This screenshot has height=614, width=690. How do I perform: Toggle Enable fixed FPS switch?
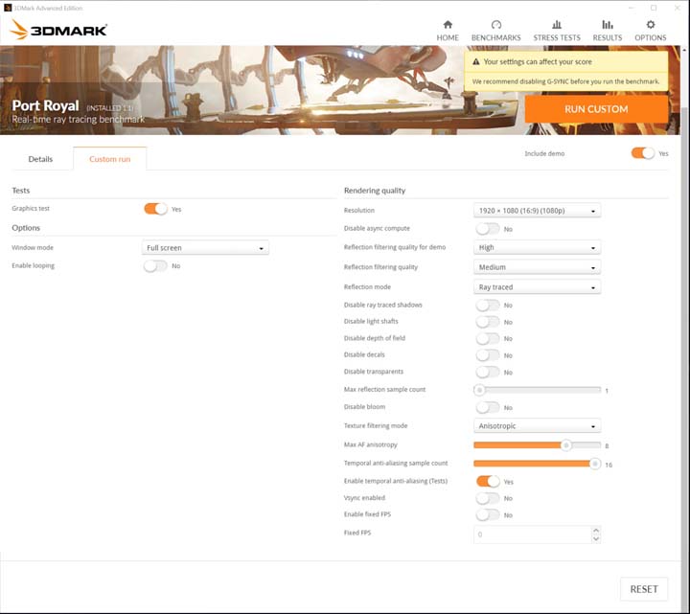(488, 514)
